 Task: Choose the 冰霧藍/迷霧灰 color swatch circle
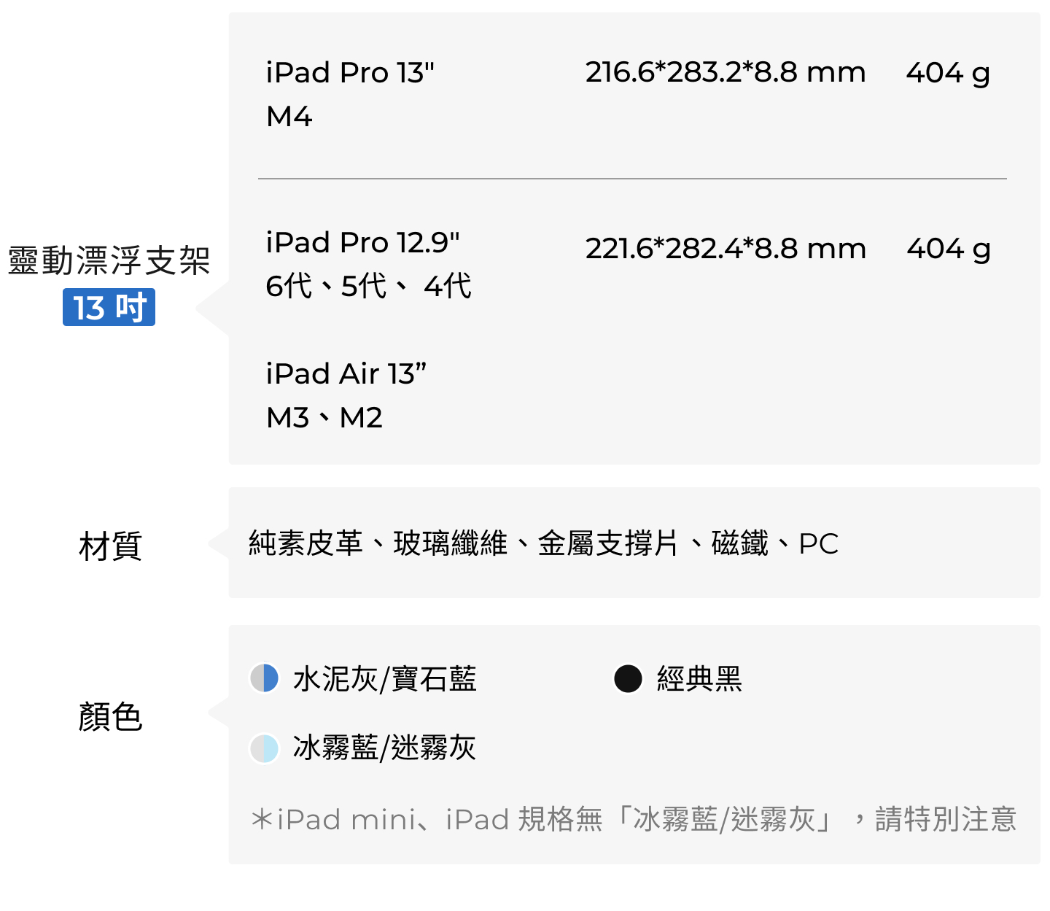264,748
